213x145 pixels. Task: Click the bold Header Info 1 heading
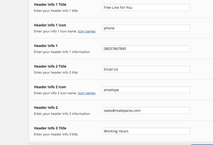[x=46, y=46]
